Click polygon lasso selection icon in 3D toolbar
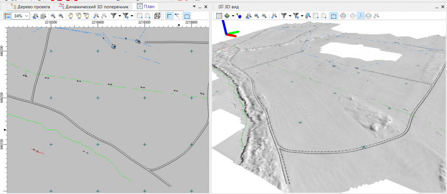 tap(323, 16)
